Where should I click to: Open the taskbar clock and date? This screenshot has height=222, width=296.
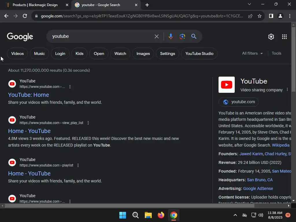pyautogui.click(x=275, y=215)
